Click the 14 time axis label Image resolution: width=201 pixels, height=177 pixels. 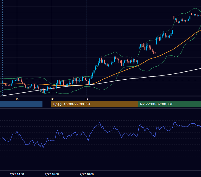click(17, 99)
